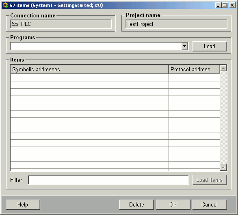Select the first empty row in Items table

115,78
